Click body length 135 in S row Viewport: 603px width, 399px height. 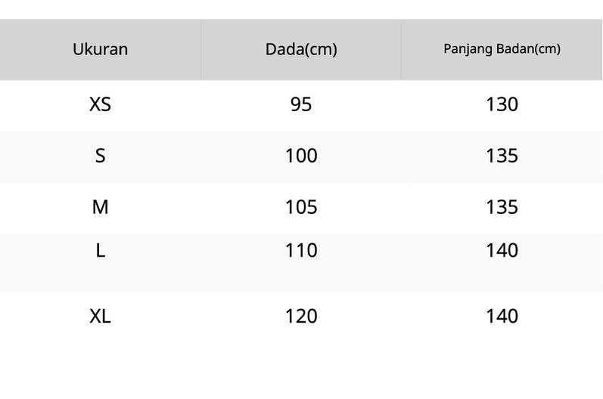click(502, 156)
